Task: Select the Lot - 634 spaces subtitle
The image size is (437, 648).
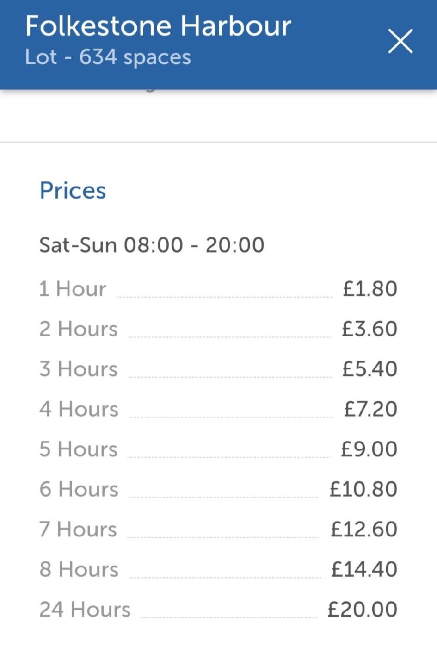Action: pos(108,57)
